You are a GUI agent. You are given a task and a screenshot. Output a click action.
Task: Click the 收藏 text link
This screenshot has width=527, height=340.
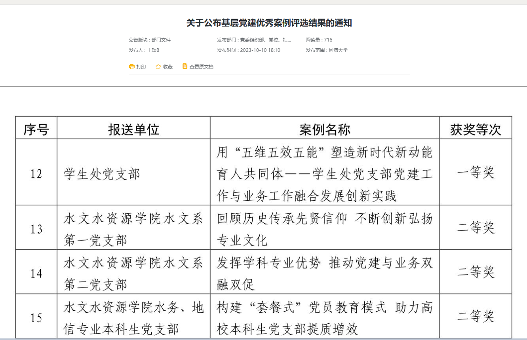(x=168, y=67)
